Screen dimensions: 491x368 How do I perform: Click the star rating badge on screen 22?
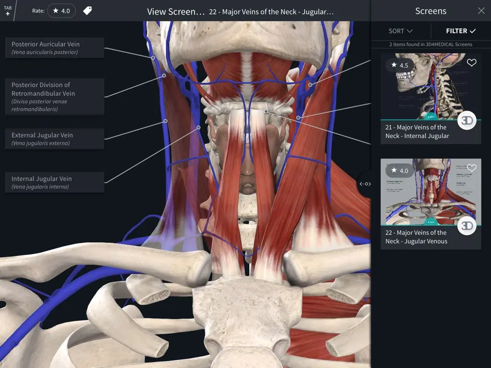click(x=399, y=171)
